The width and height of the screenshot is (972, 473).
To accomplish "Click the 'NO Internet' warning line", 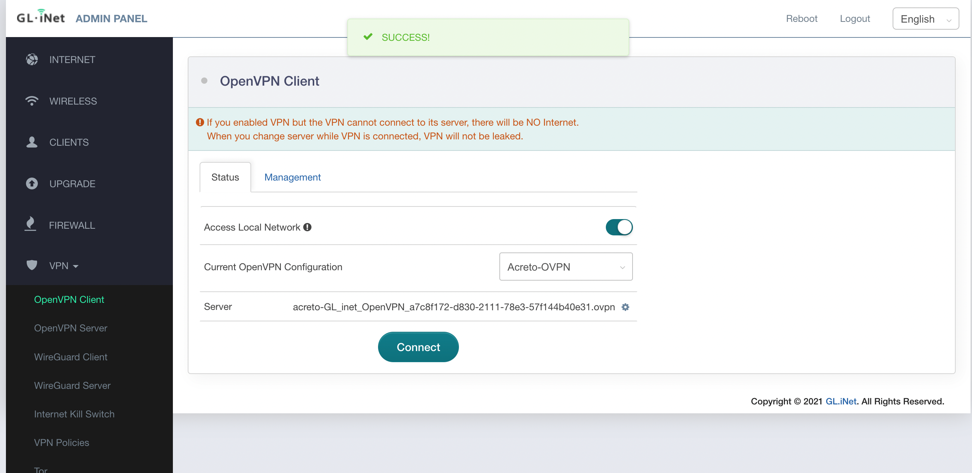I will coord(393,122).
